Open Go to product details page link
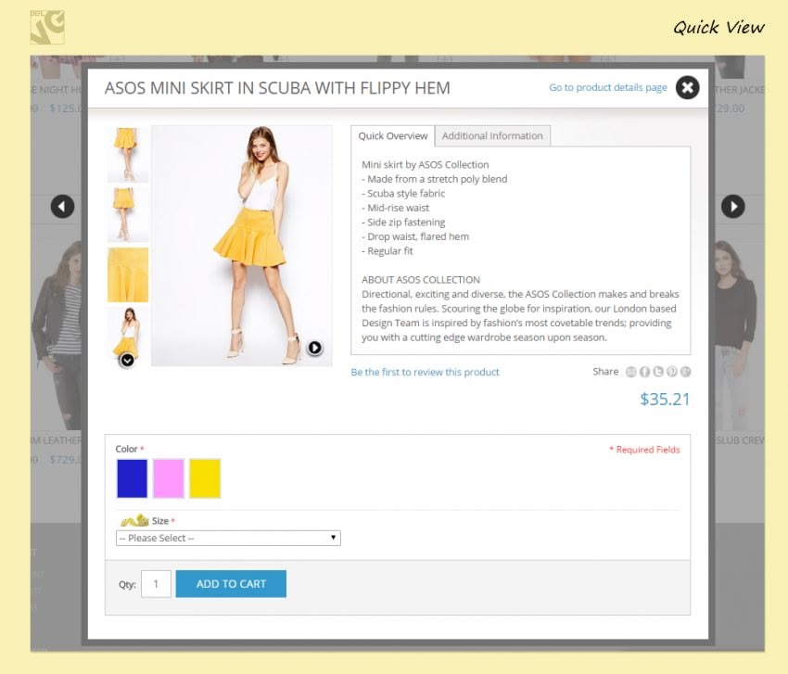The image size is (788, 674). [x=607, y=87]
